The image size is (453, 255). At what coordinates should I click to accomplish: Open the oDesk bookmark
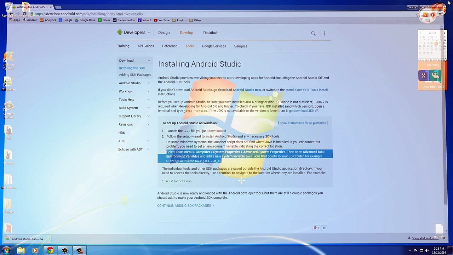click(104, 20)
